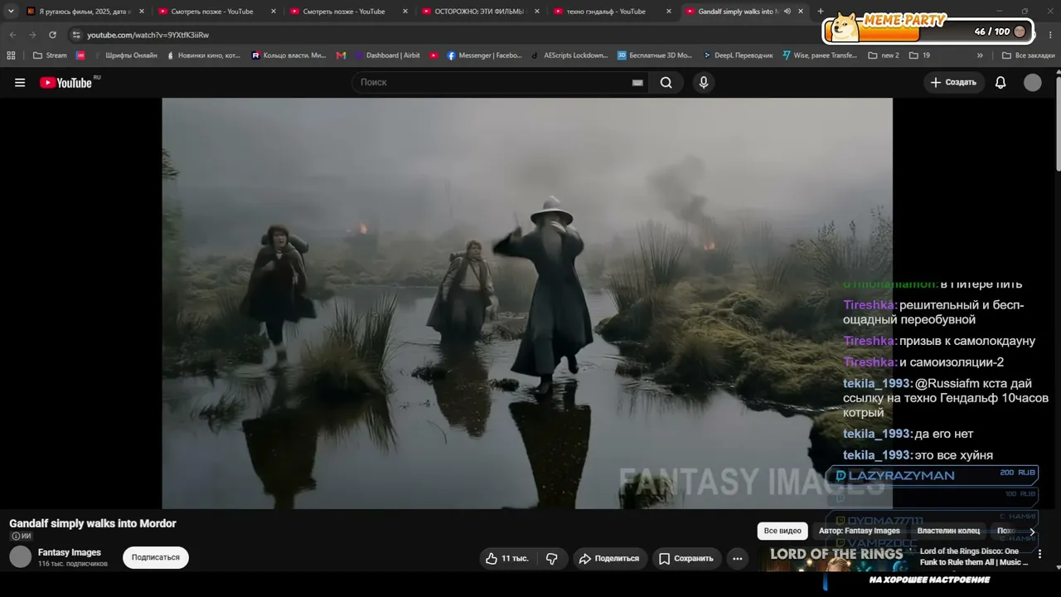Screen dimensions: 1061x597
Task: Open Chrome three-dot menu
Action: click(x=1051, y=35)
